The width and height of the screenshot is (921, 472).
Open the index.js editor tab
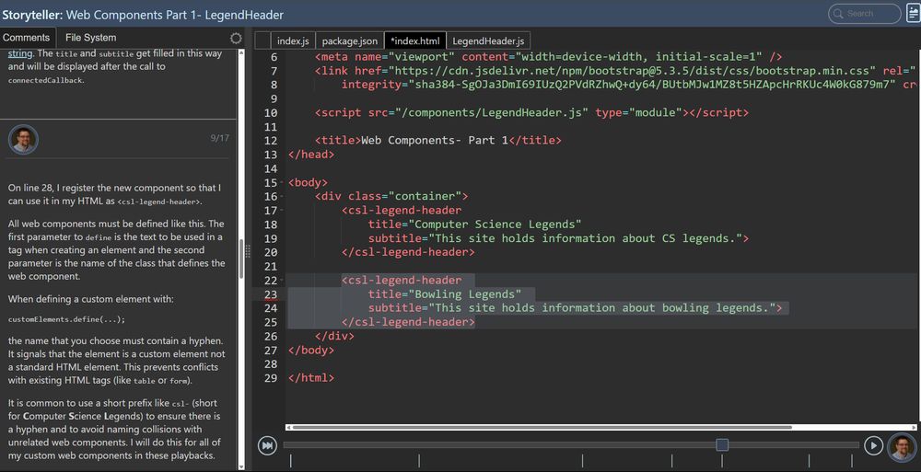point(293,41)
